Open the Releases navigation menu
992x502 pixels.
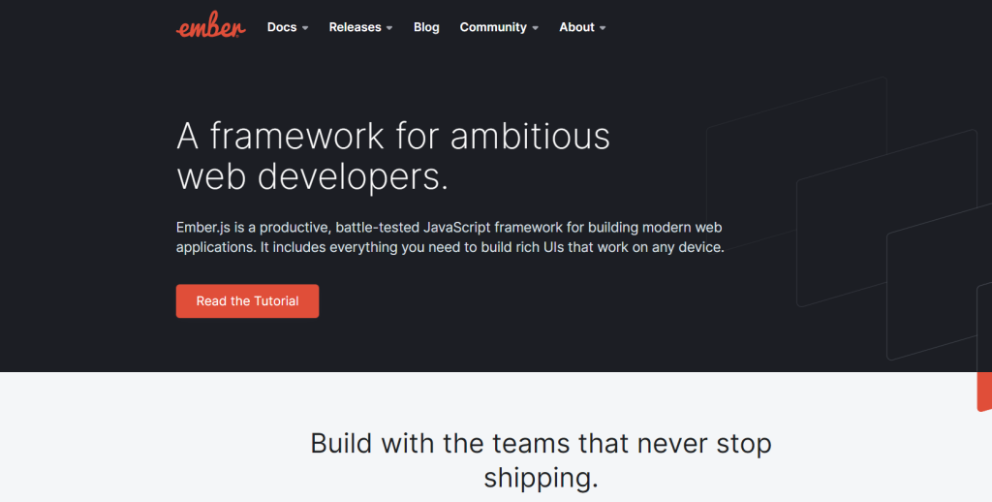click(x=355, y=27)
